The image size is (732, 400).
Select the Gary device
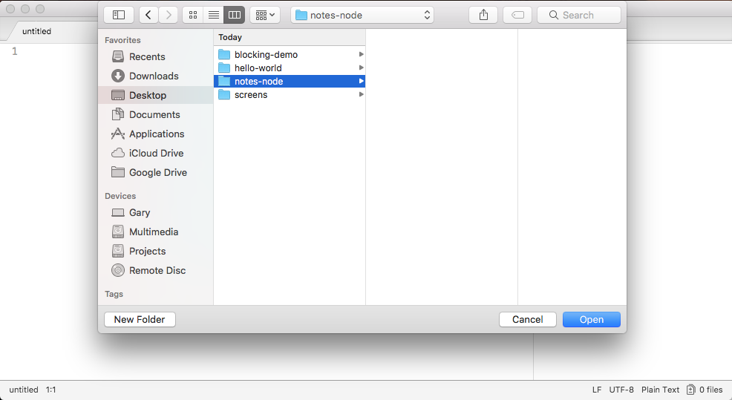pos(155,212)
